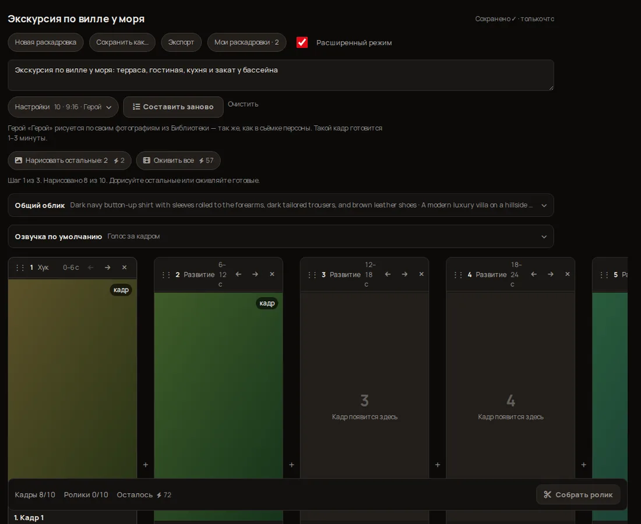Move frame 3 left with its arrow

388,274
